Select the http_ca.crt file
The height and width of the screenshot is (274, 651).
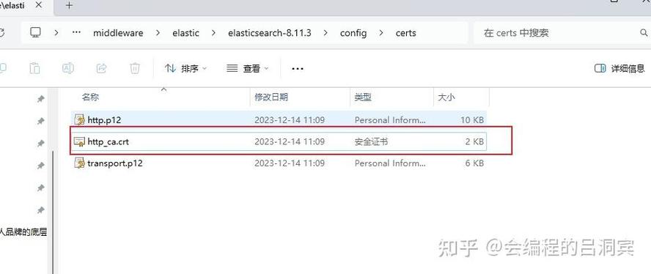279,141
